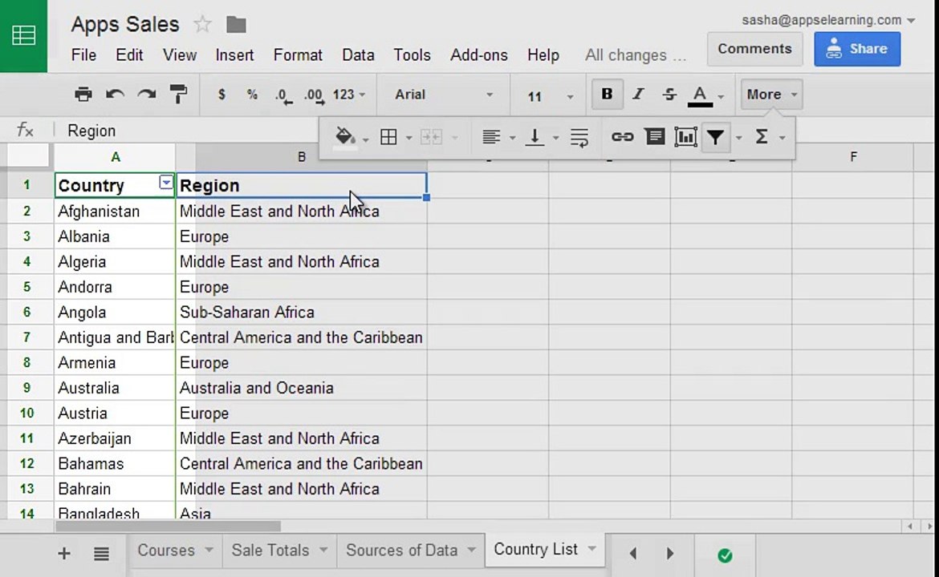939x577 pixels.
Task: Toggle text wrapping
Action: [x=579, y=138]
